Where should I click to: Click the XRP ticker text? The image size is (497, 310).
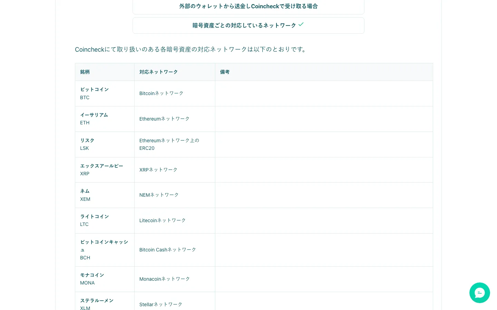pyautogui.click(x=85, y=174)
